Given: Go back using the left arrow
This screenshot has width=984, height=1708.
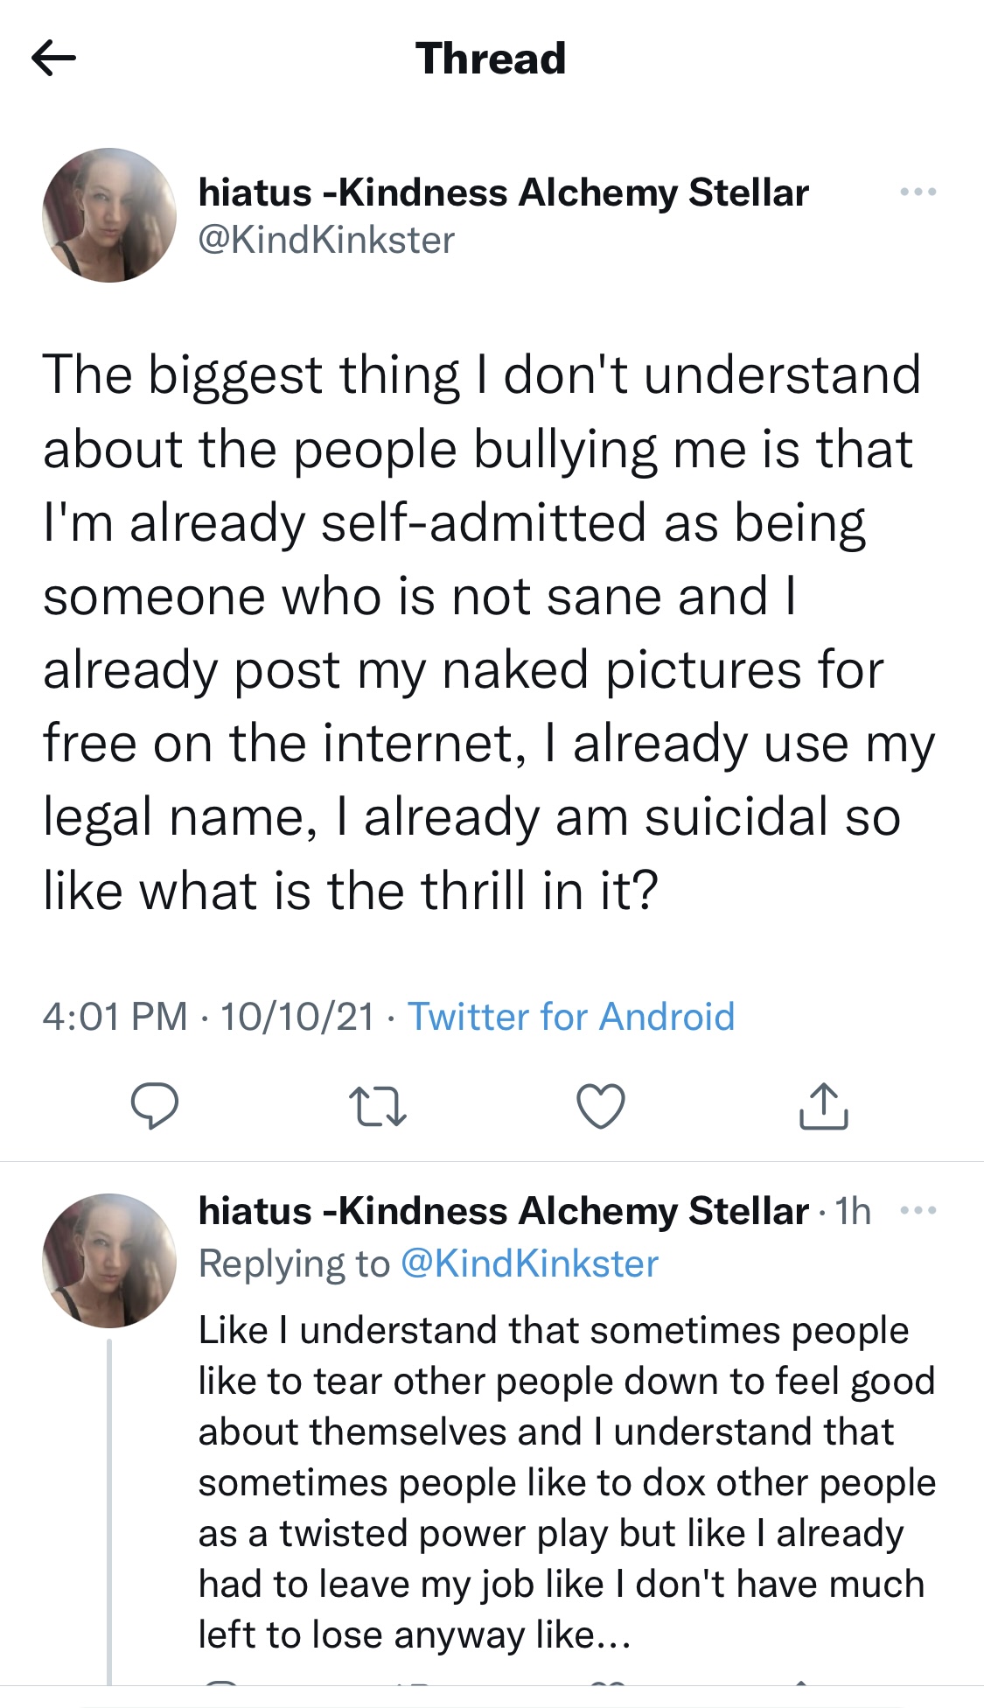Looking at the screenshot, I should click(53, 59).
